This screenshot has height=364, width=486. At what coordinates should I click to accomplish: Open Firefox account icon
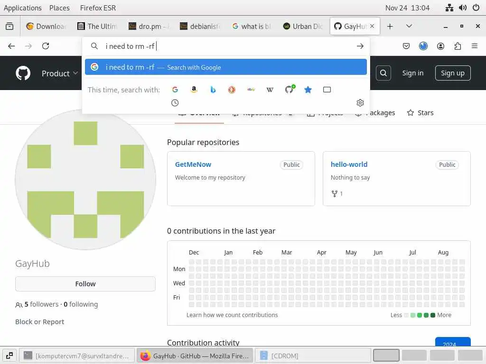click(x=440, y=46)
